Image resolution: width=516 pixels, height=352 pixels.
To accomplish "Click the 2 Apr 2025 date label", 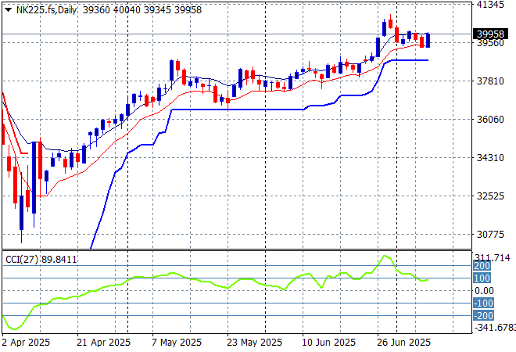I will coord(28,342).
